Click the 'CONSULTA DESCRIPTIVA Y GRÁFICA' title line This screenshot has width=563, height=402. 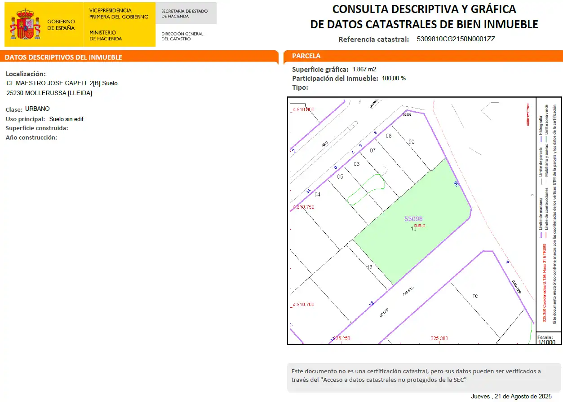pos(424,9)
